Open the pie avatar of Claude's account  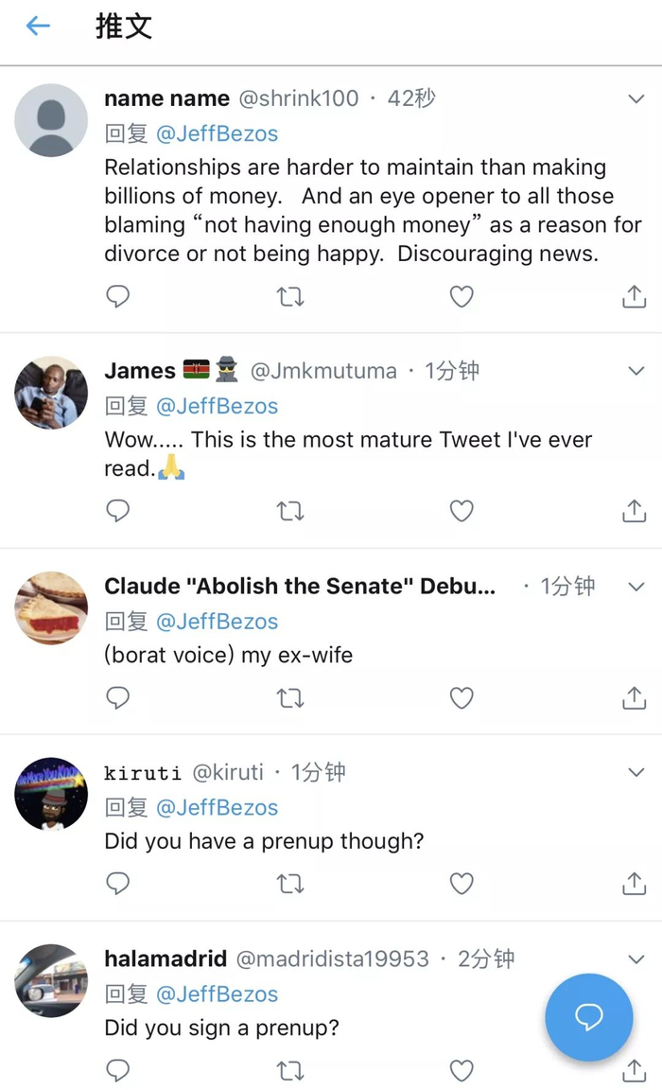pyautogui.click(x=51, y=608)
